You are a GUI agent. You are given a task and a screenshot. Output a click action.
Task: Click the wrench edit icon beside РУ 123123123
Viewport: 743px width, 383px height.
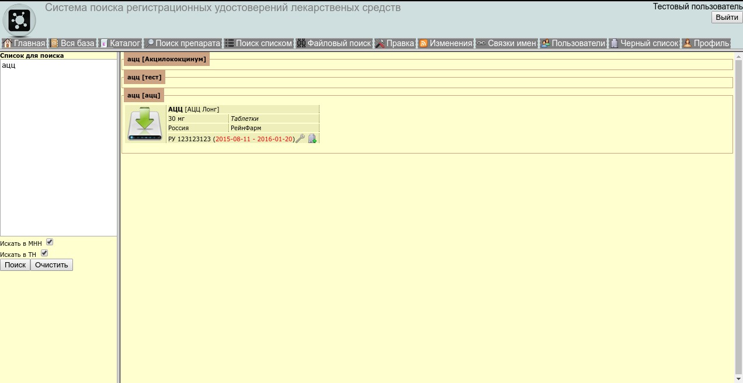point(300,138)
